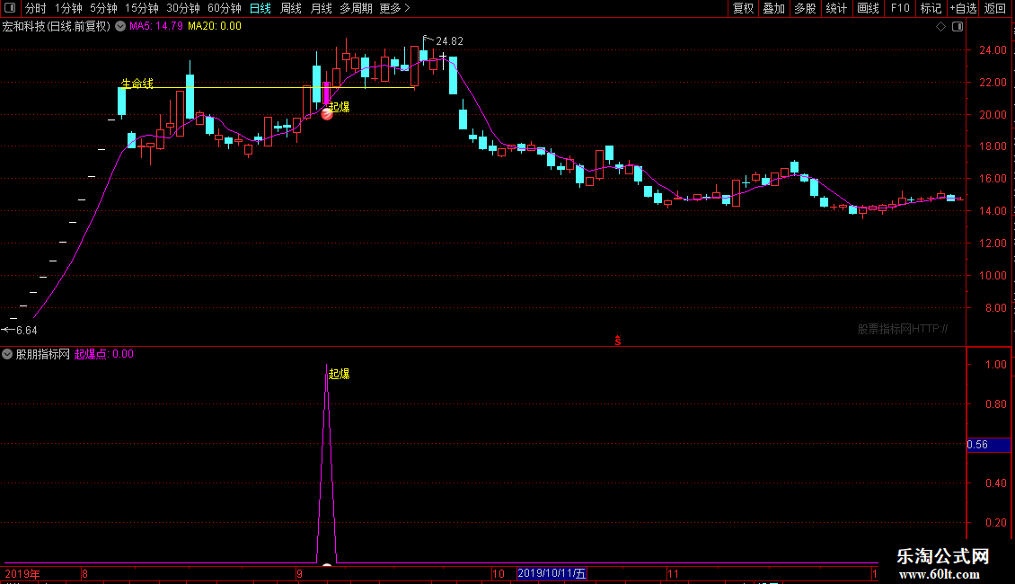
Task: Click the 20.00 price axis label
Action: [x=993, y=115]
